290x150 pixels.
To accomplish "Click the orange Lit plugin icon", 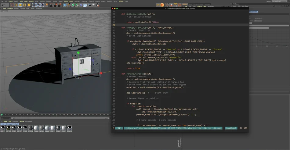I will point(162,5).
